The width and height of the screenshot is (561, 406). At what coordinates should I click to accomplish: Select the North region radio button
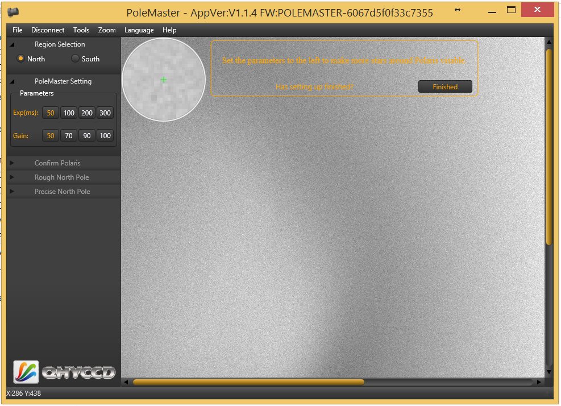point(21,59)
